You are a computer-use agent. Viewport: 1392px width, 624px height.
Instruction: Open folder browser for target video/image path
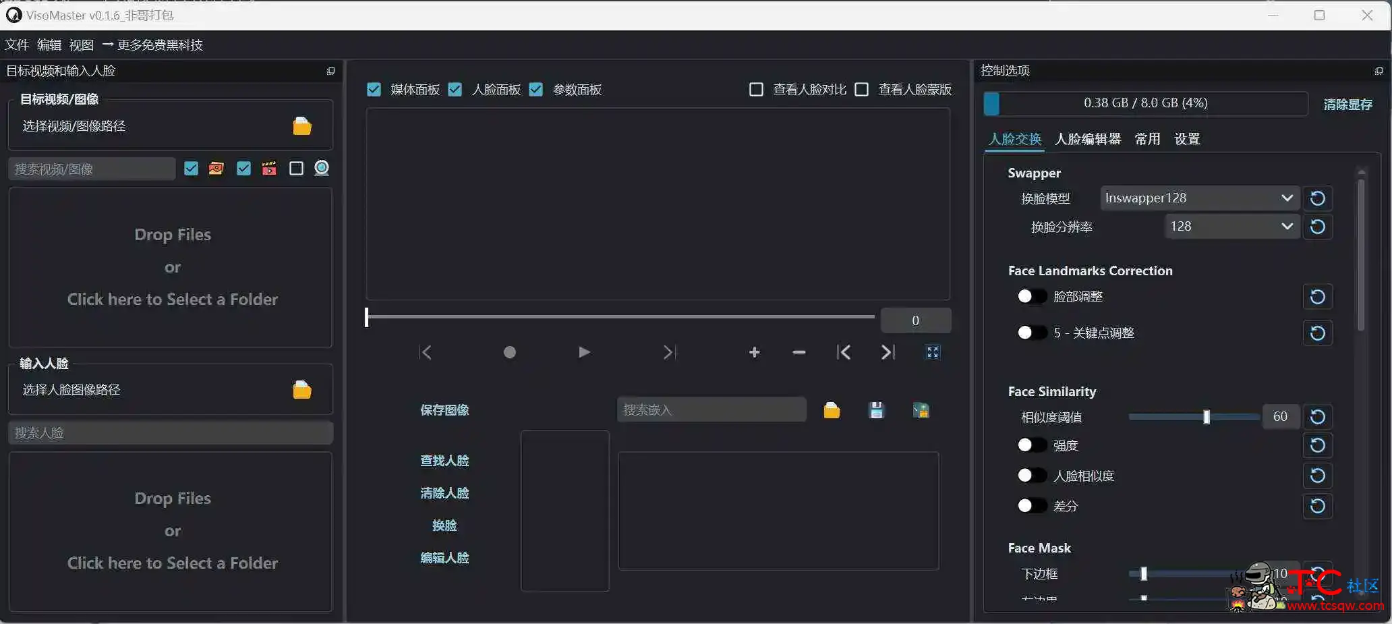click(301, 126)
